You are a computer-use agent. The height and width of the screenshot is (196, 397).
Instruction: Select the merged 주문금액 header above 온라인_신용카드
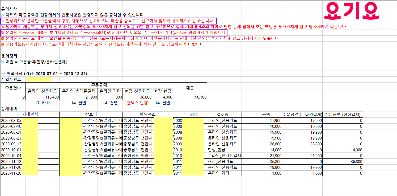pos(99,85)
